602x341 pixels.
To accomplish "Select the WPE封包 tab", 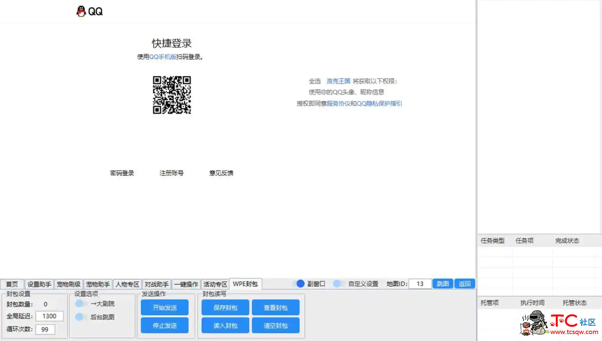I will click(245, 284).
